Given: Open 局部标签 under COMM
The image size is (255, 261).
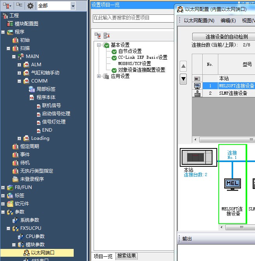Looking at the screenshot, I should pos(46,89).
